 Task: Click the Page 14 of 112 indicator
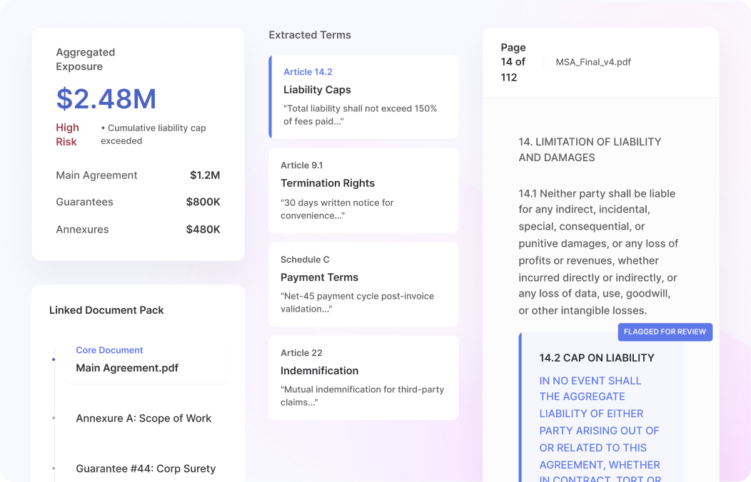pos(513,62)
